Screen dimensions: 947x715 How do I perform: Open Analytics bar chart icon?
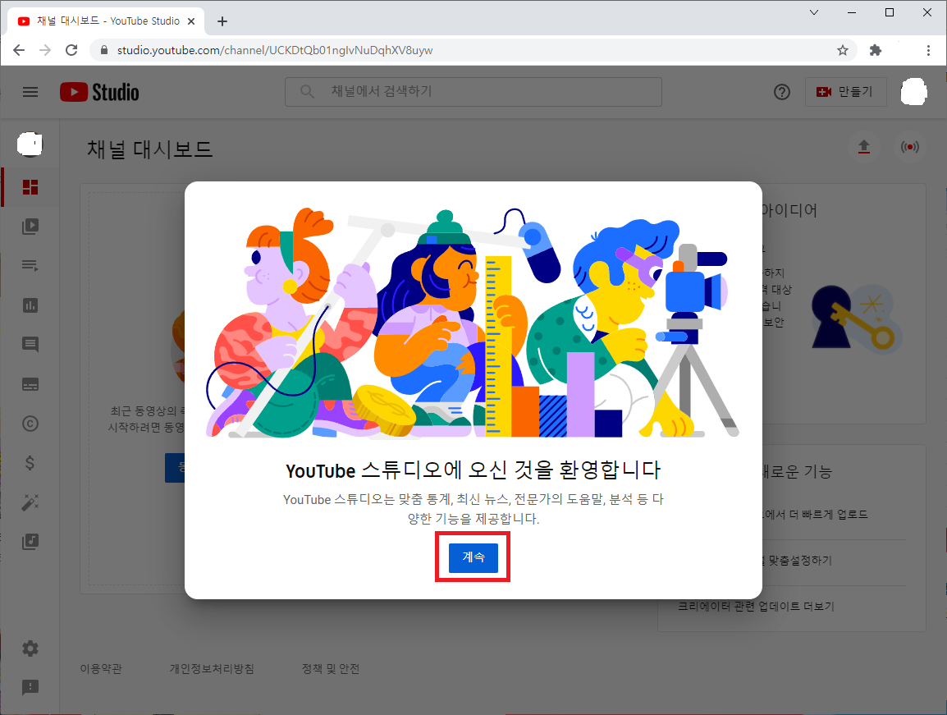pyautogui.click(x=30, y=305)
